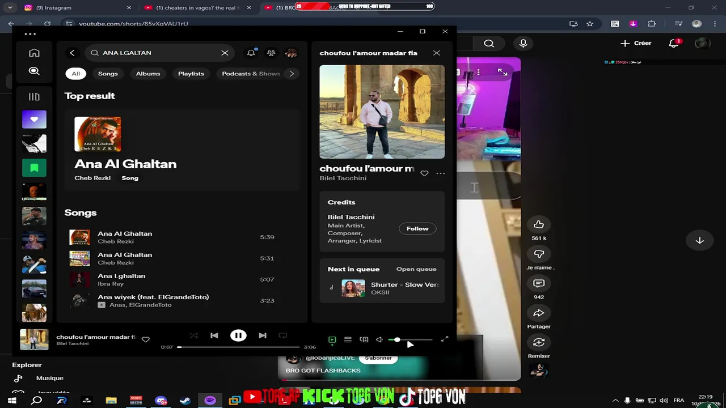Screen dimensions: 726x408
Task: Like the track in bottom player bar
Action: (146, 339)
